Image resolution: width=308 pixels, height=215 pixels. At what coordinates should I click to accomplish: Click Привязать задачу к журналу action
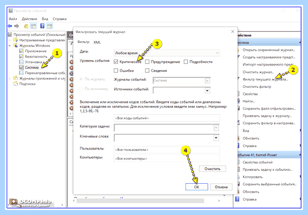pos(267,116)
